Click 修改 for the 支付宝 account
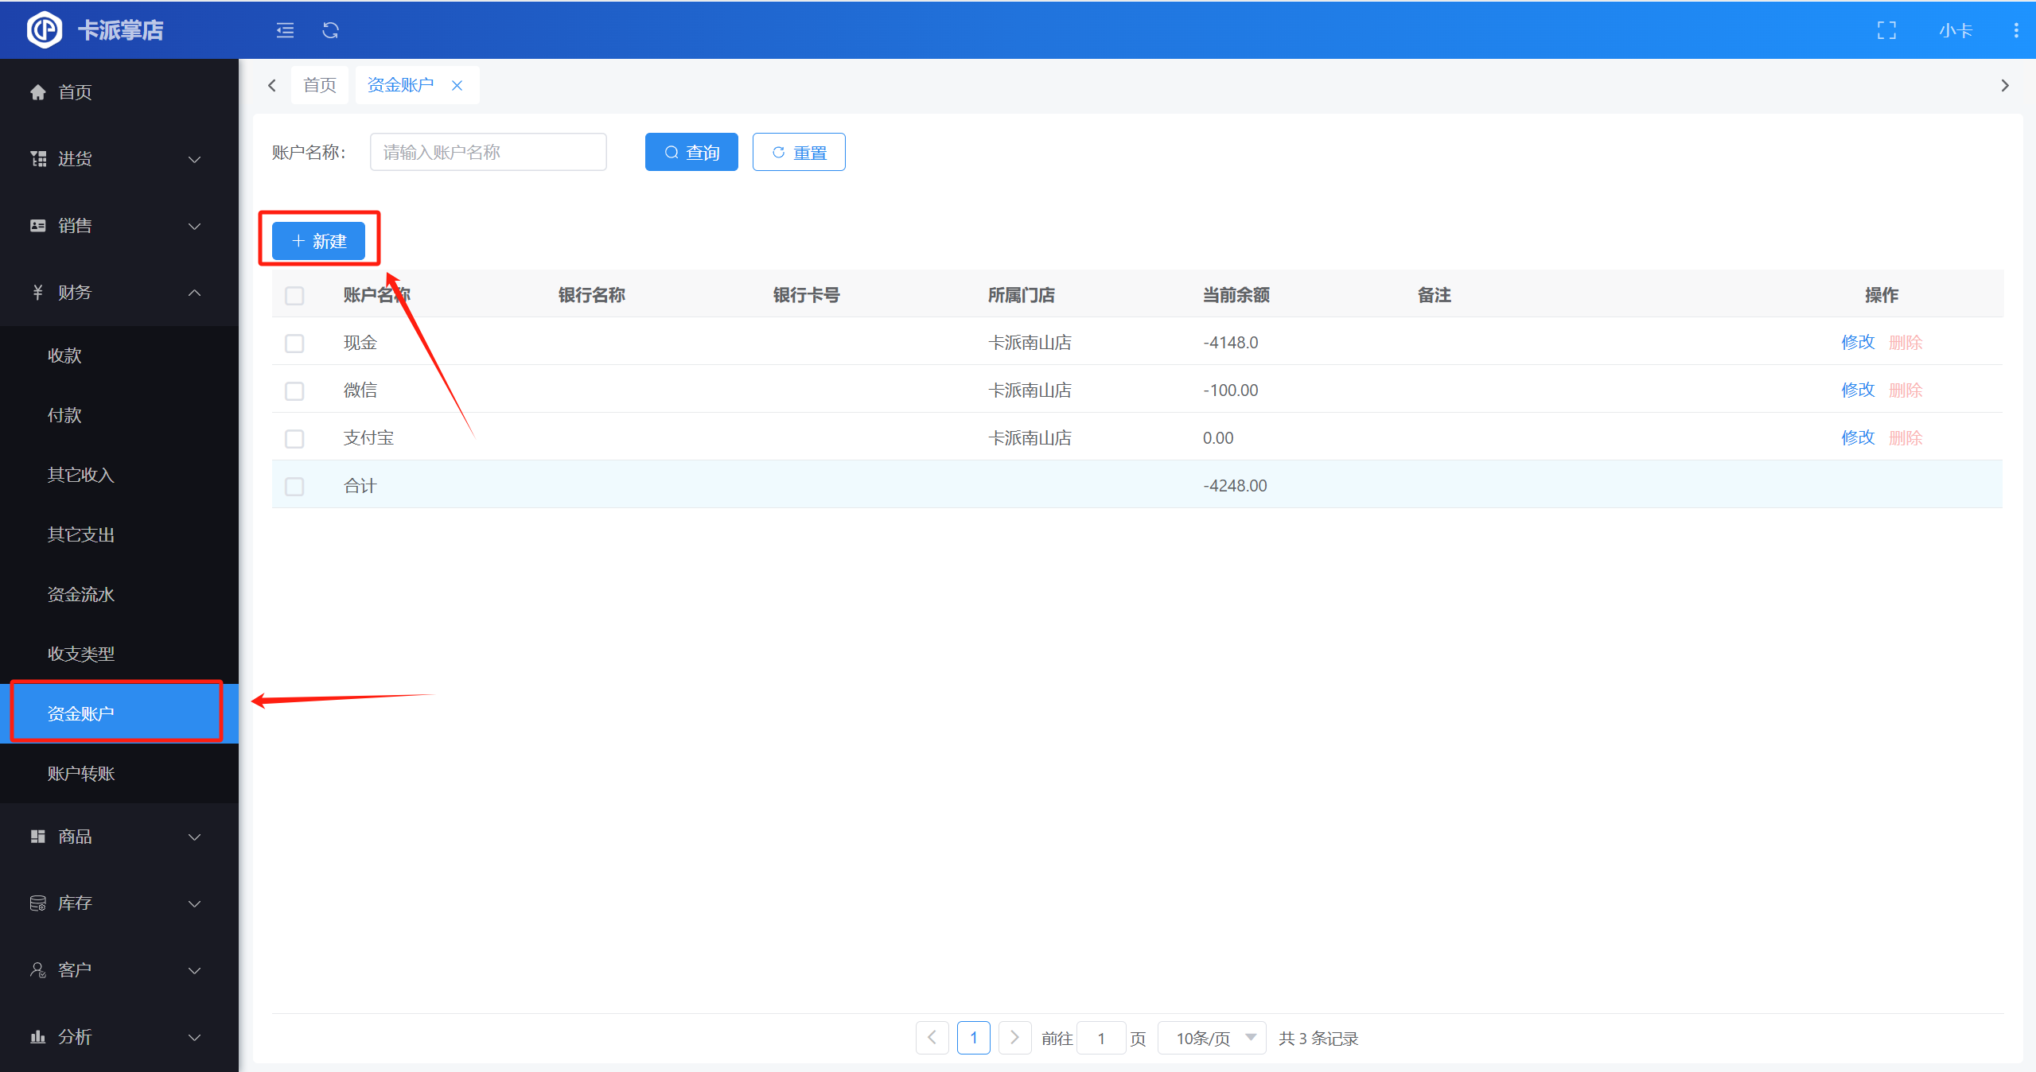This screenshot has width=2036, height=1072. coord(1858,437)
